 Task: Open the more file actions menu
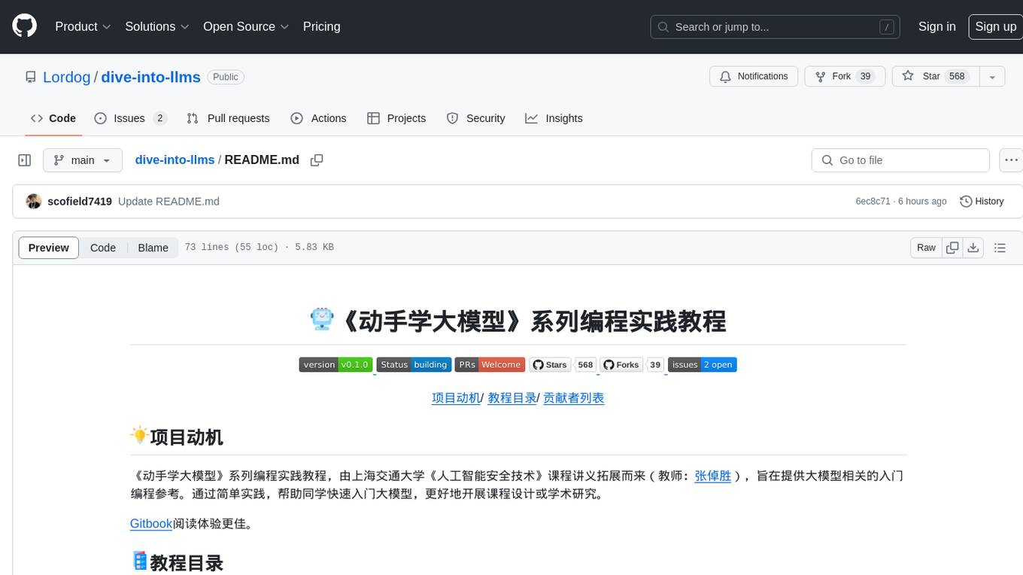click(x=1011, y=160)
